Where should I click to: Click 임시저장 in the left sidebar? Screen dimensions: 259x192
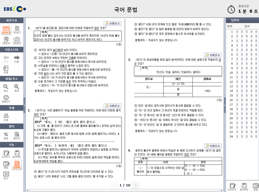(17, 154)
